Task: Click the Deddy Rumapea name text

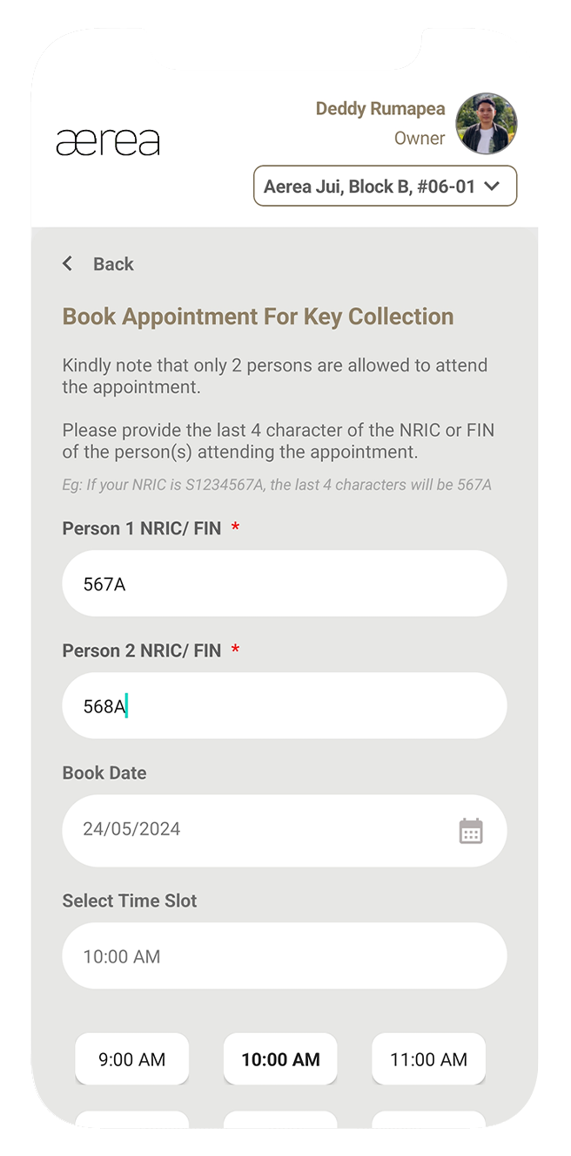Action: pos(380,108)
